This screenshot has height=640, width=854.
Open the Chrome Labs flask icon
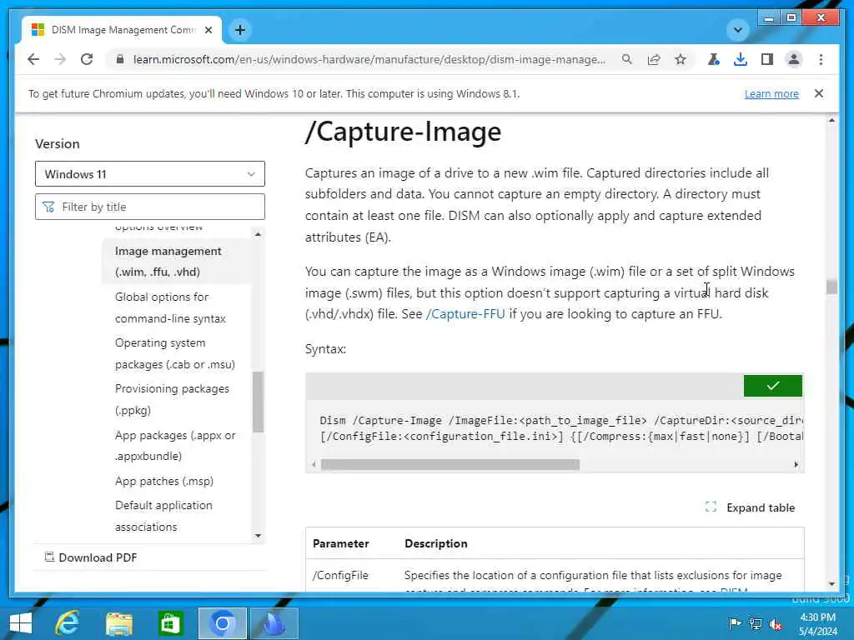click(714, 59)
